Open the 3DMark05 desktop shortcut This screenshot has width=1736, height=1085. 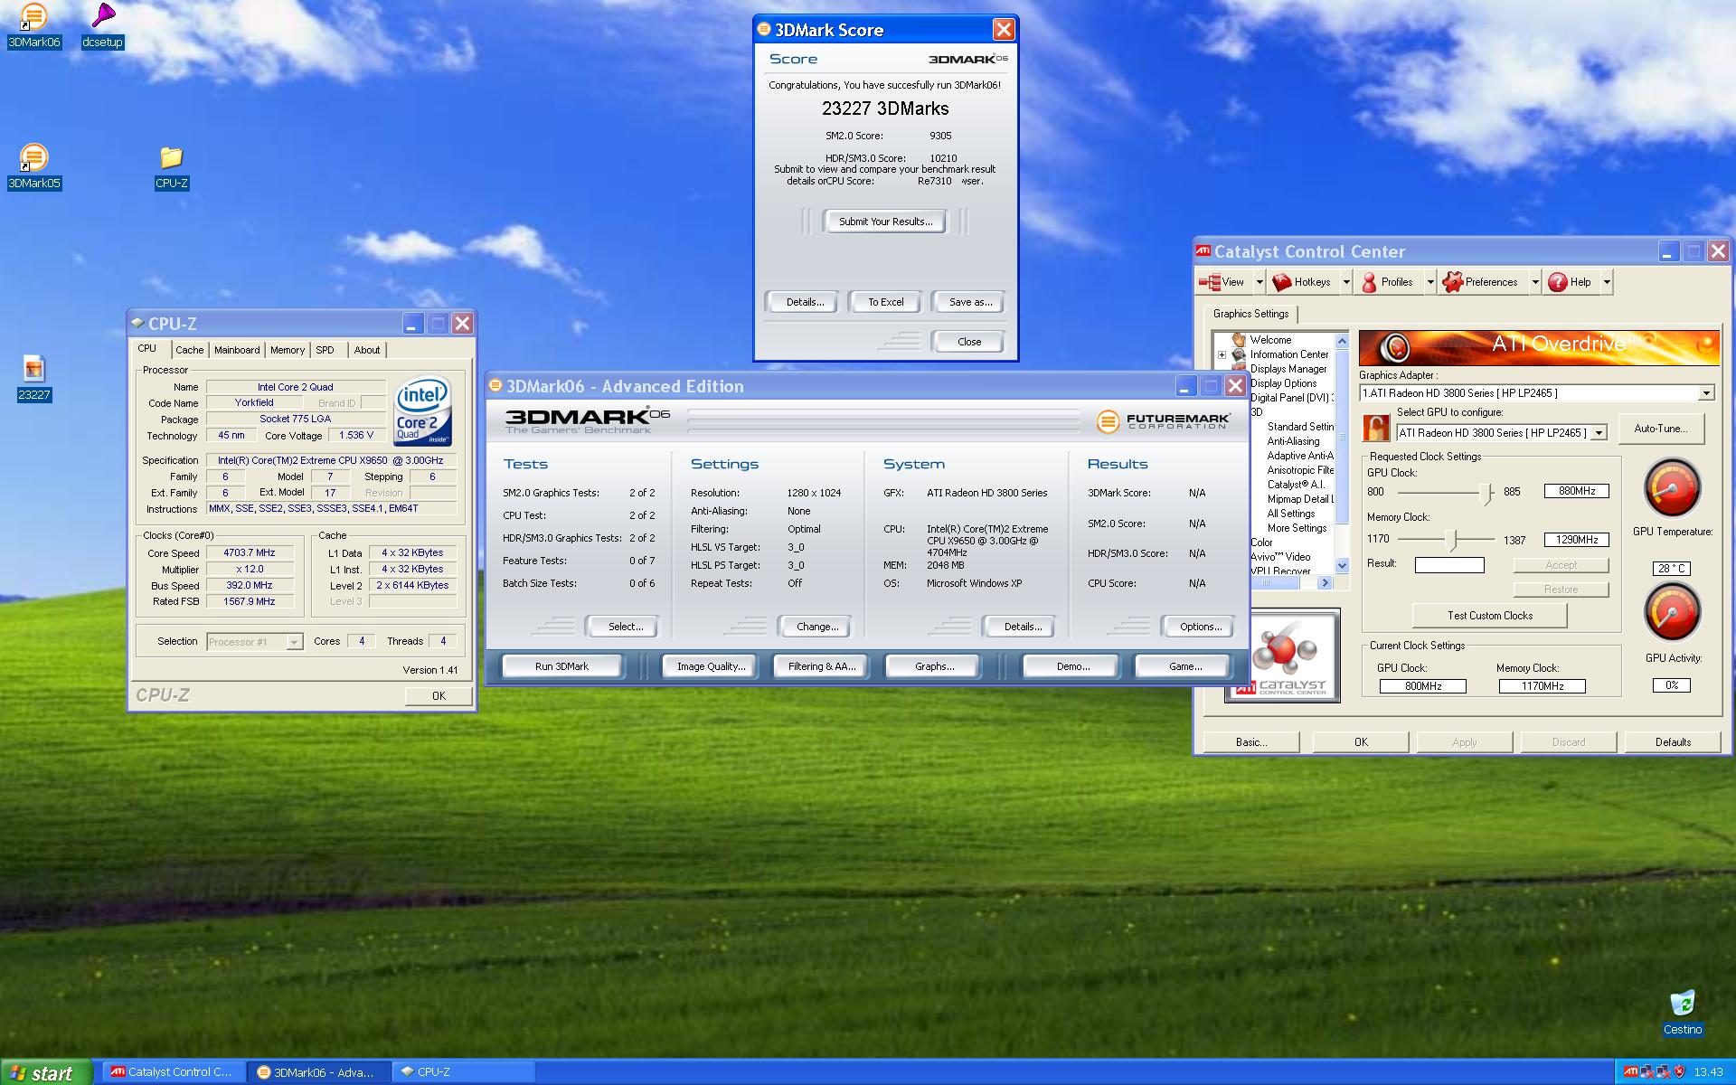click(33, 167)
